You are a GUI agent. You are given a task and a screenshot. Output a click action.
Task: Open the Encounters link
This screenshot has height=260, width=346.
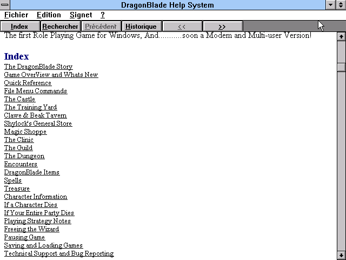(x=21, y=164)
